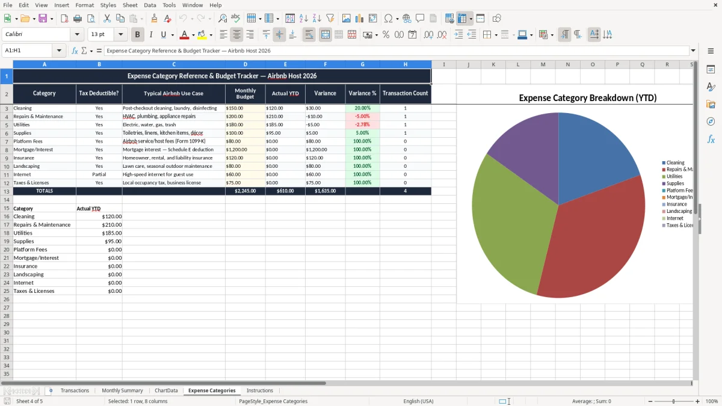Add a decimal place
The width and height of the screenshot is (722, 406).
(428, 35)
